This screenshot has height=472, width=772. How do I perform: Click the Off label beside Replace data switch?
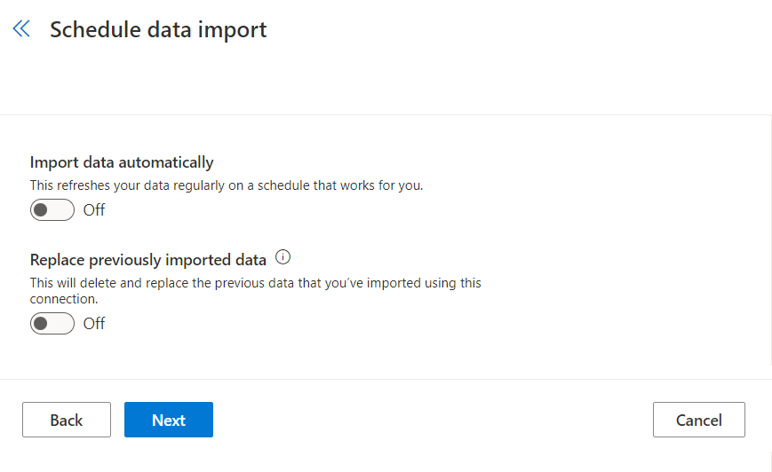(x=94, y=324)
